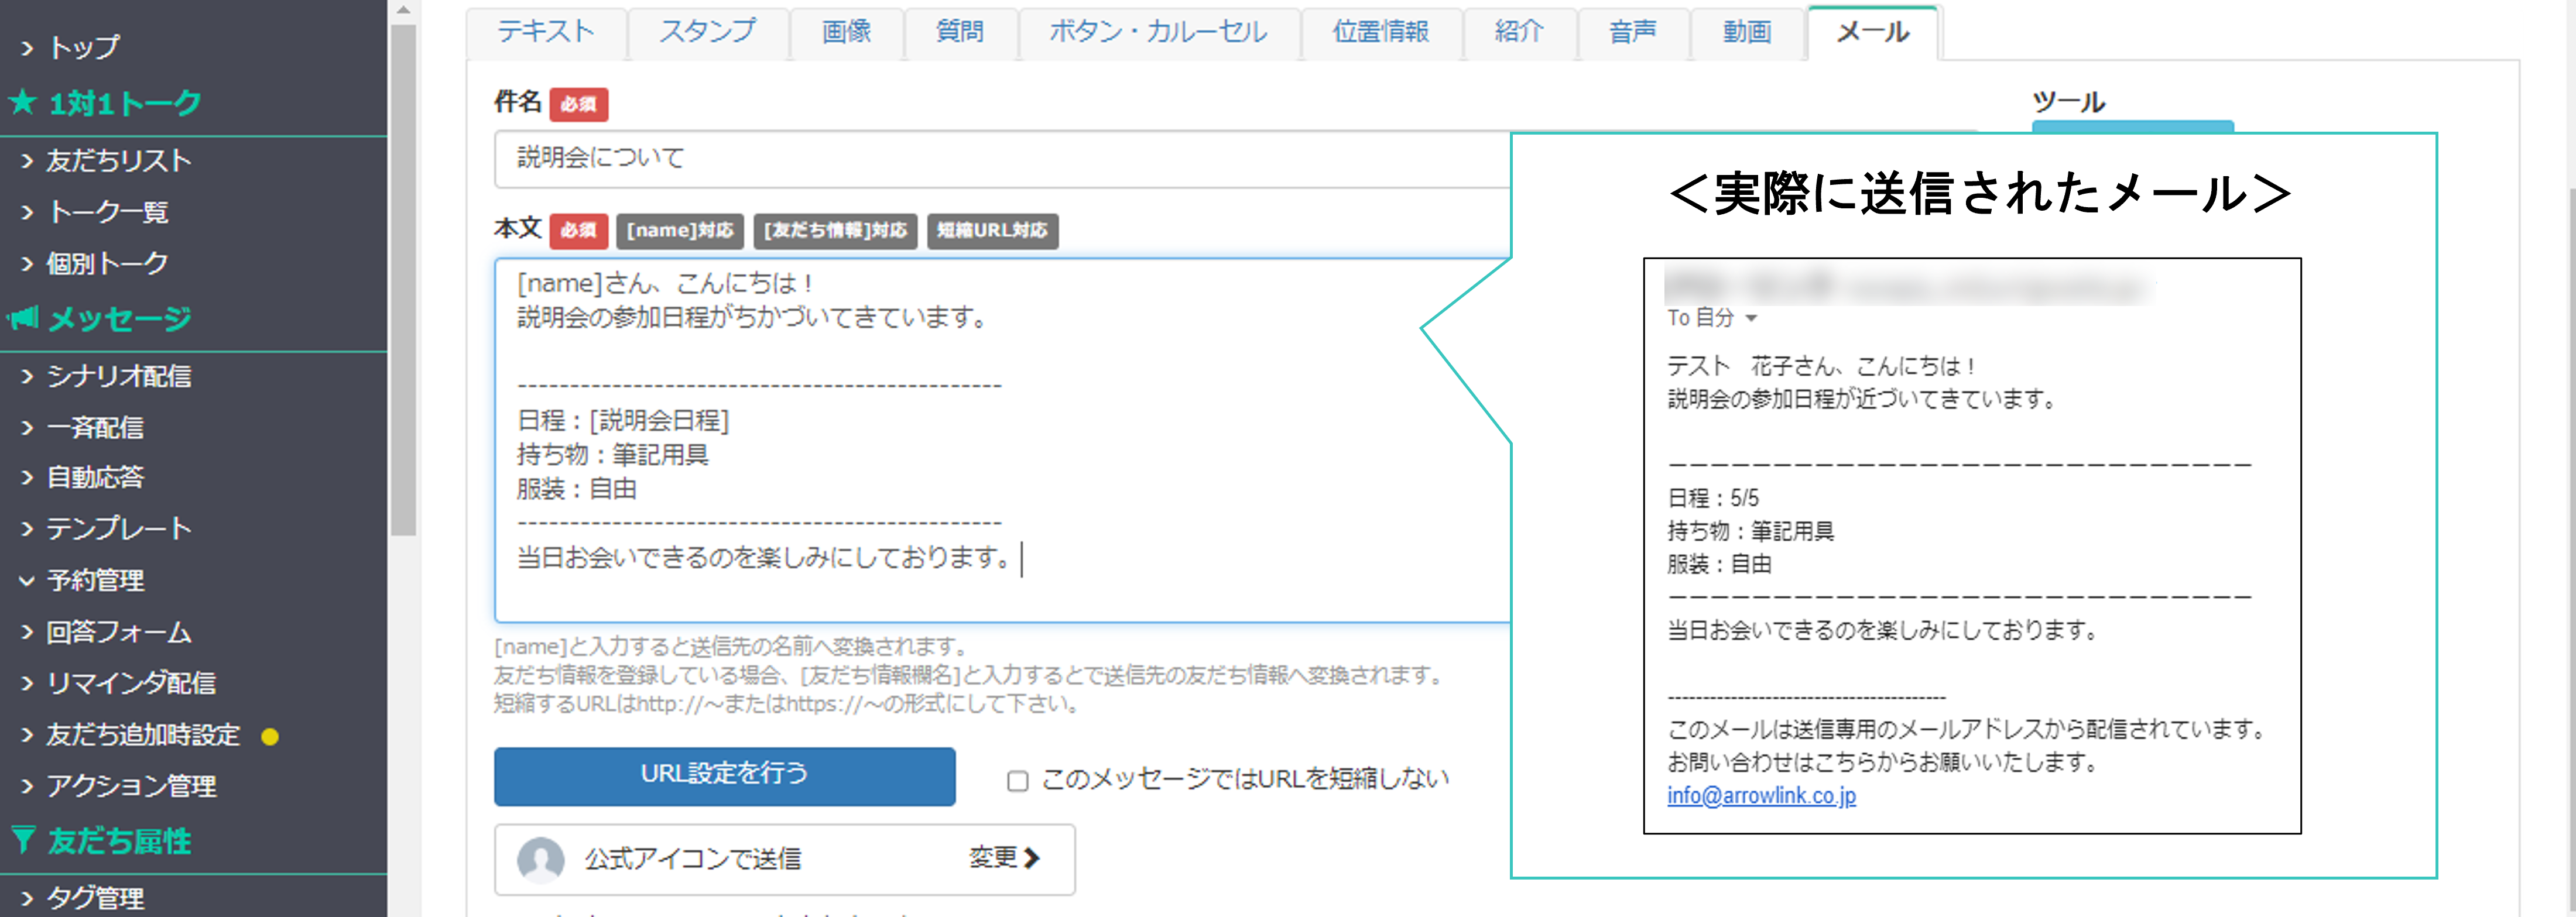Check このメッセージではURLを短縮しない checkbox
Image resolution: width=2576 pixels, height=917 pixels.
1017,780
